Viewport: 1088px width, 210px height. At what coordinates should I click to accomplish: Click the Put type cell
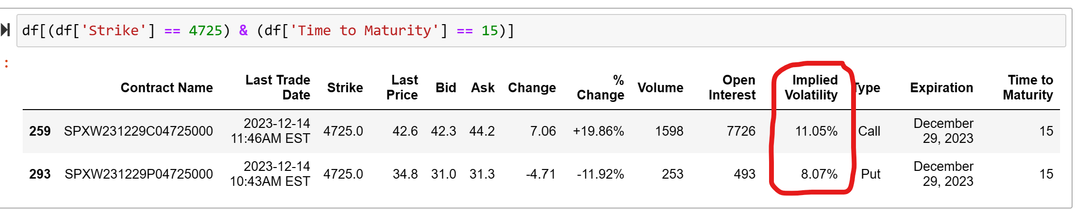(x=870, y=174)
